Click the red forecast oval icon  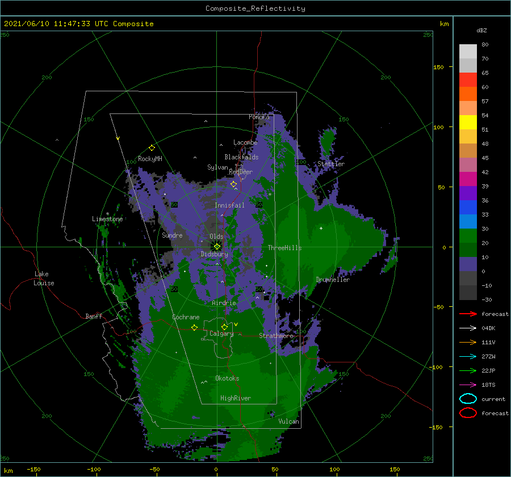pos(468,413)
